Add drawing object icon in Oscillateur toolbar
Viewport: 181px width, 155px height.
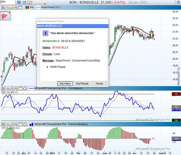point(12,88)
